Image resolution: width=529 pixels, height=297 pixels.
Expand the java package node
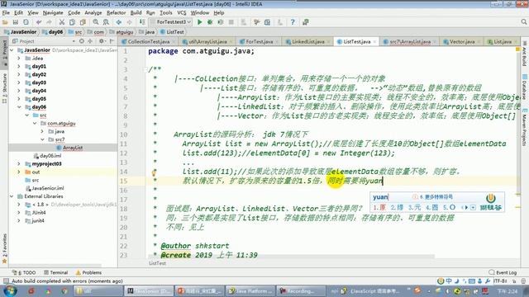coord(42,131)
